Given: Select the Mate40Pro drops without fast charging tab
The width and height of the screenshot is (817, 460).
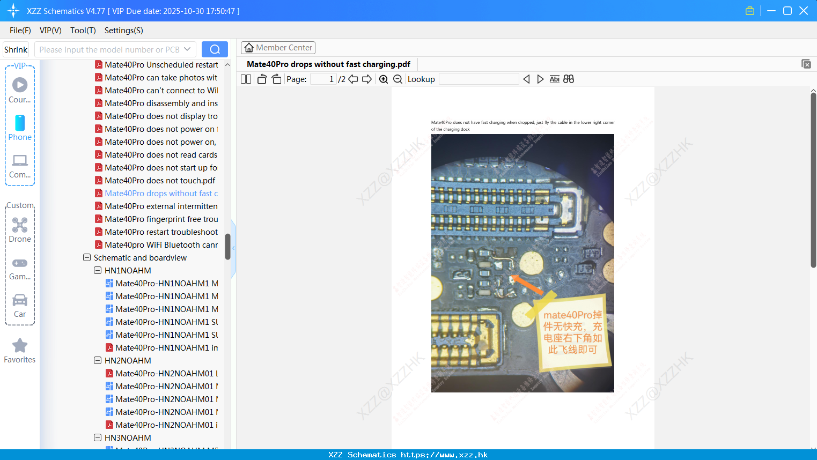Looking at the screenshot, I should [x=328, y=64].
